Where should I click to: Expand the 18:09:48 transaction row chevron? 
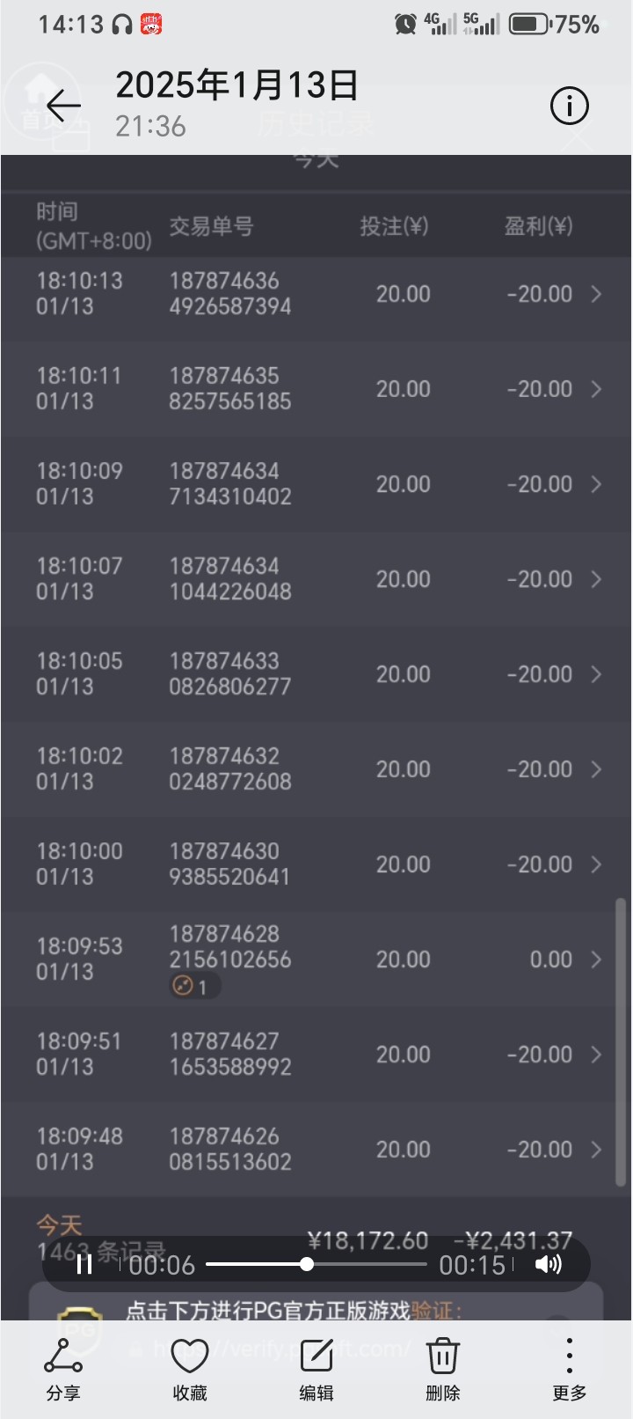(x=596, y=1150)
